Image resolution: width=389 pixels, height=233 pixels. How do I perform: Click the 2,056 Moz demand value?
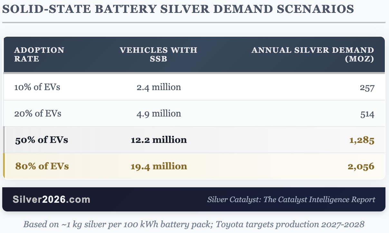[x=362, y=167]
